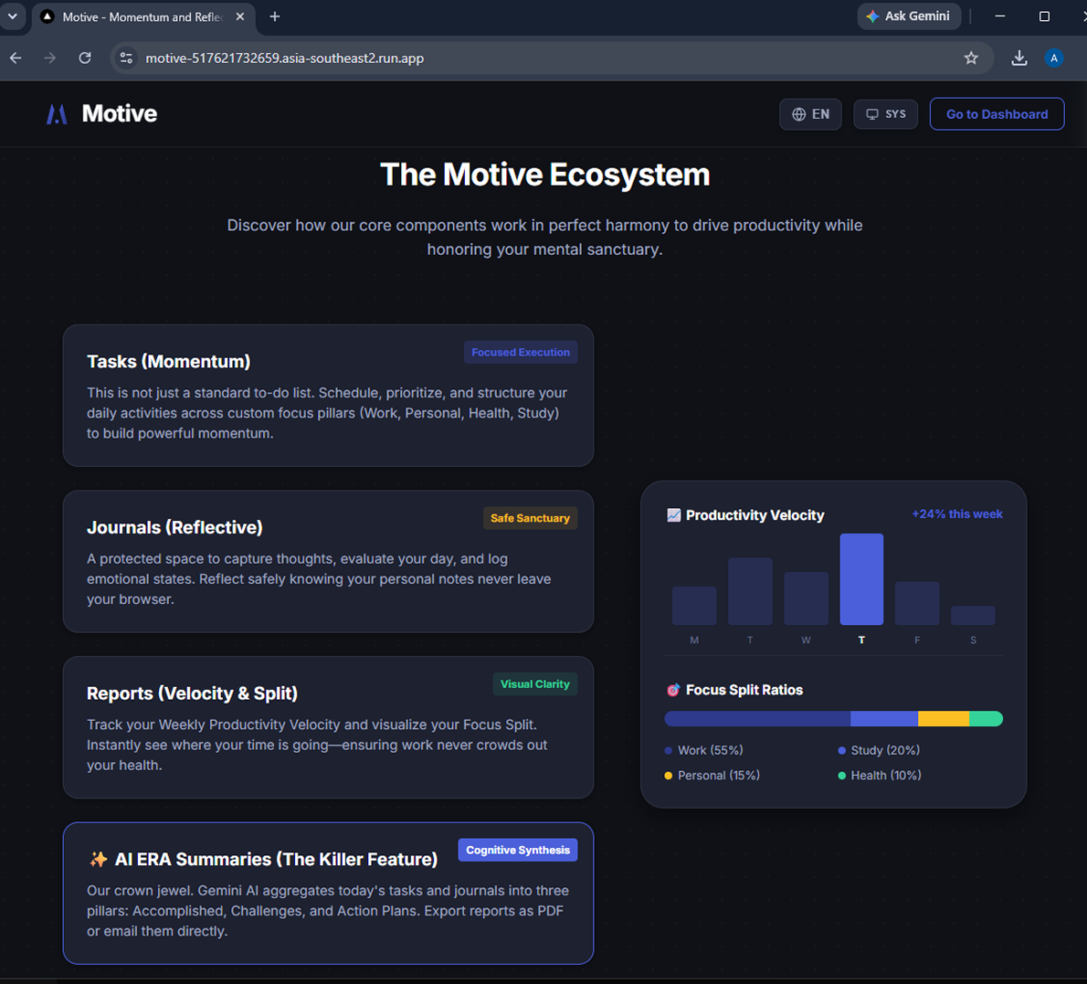Image resolution: width=1087 pixels, height=984 pixels.
Task: Click the green Health segment of split bar
Action: click(986, 718)
